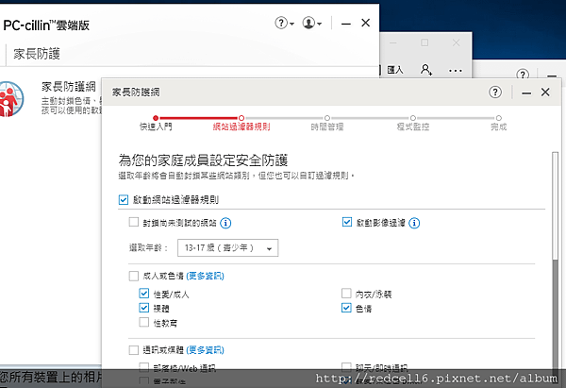Disable 啟動影像過濾 checkbox
The image size is (566, 388).
pyautogui.click(x=346, y=222)
